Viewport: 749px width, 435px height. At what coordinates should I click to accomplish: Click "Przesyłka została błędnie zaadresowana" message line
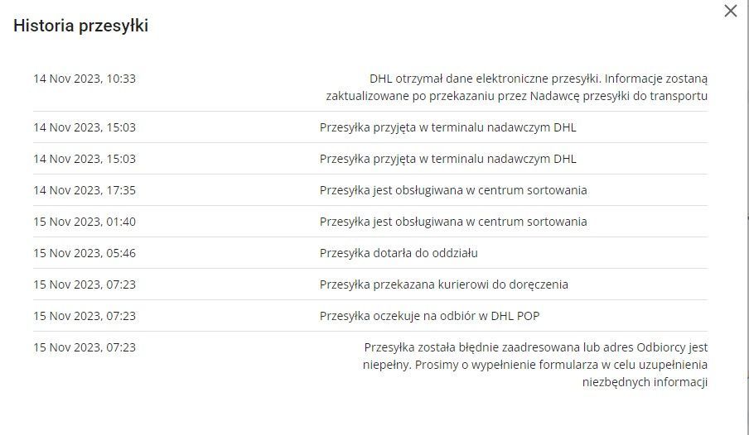(535, 347)
